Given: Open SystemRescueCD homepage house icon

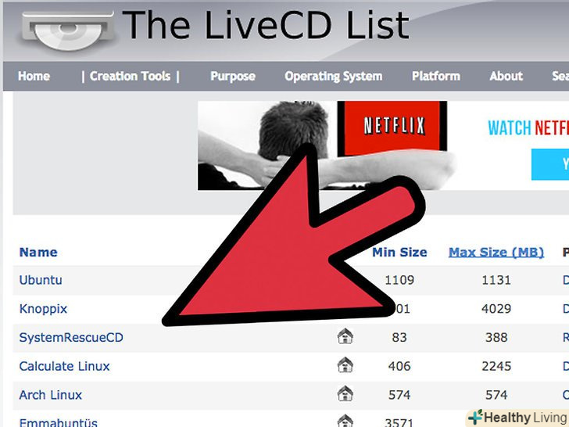Looking at the screenshot, I should tap(345, 335).
